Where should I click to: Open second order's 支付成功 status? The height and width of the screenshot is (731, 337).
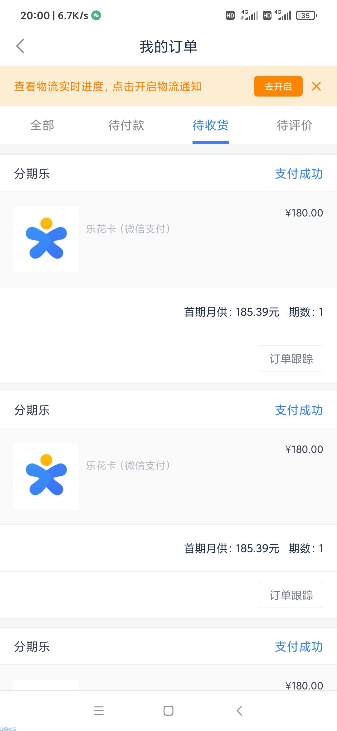299,410
